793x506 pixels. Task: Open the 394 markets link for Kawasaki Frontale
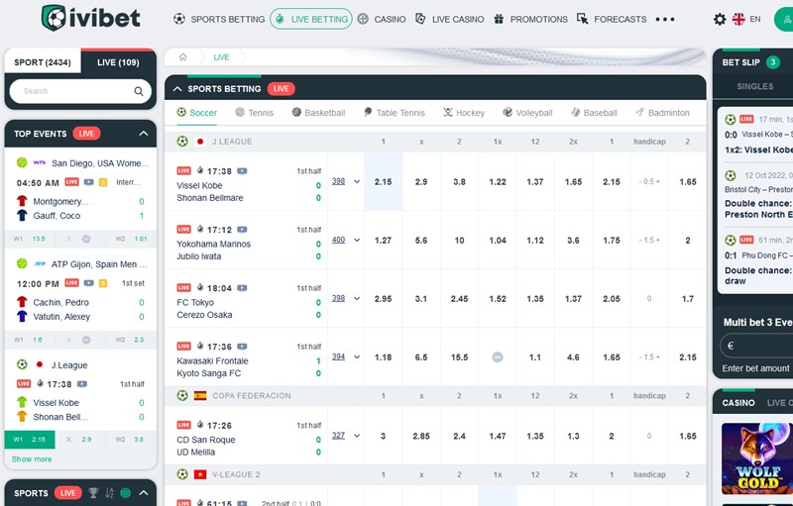point(338,356)
